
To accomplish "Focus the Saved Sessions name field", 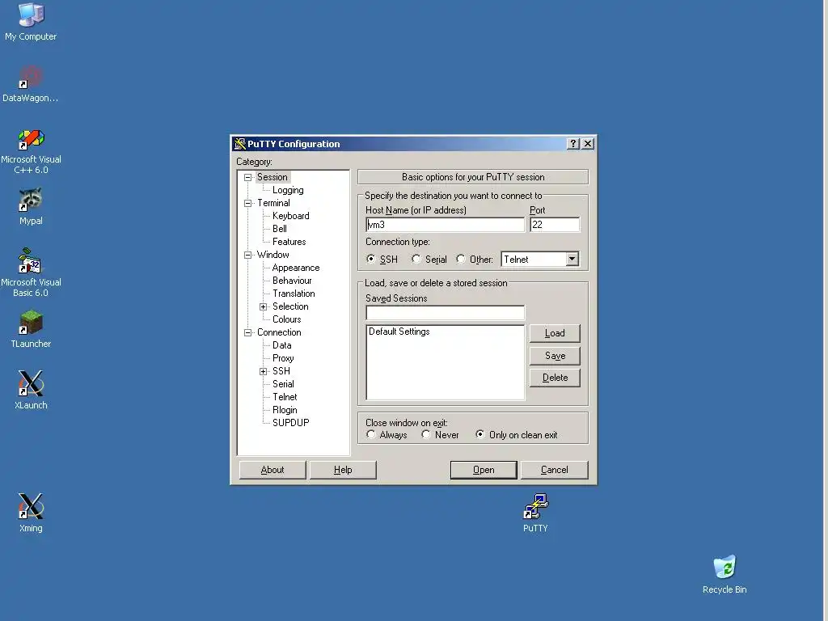I will pos(446,313).
